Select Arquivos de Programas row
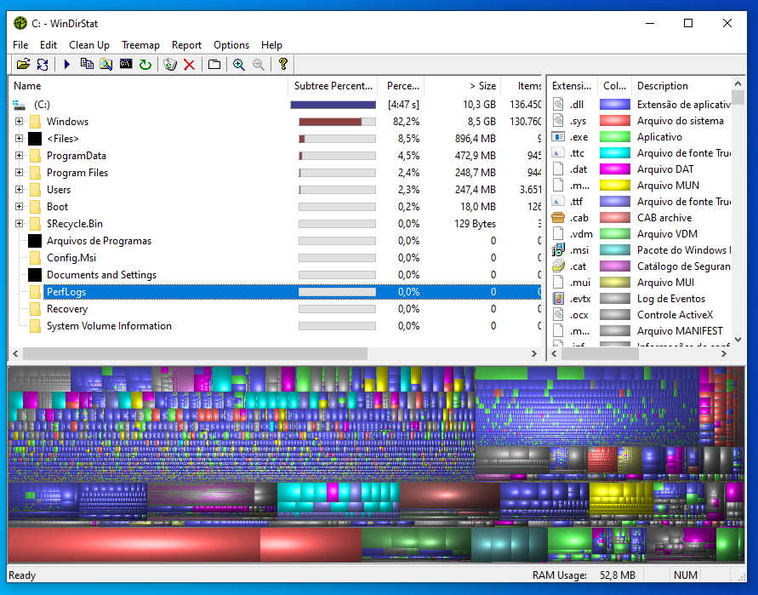 (275, 241)
